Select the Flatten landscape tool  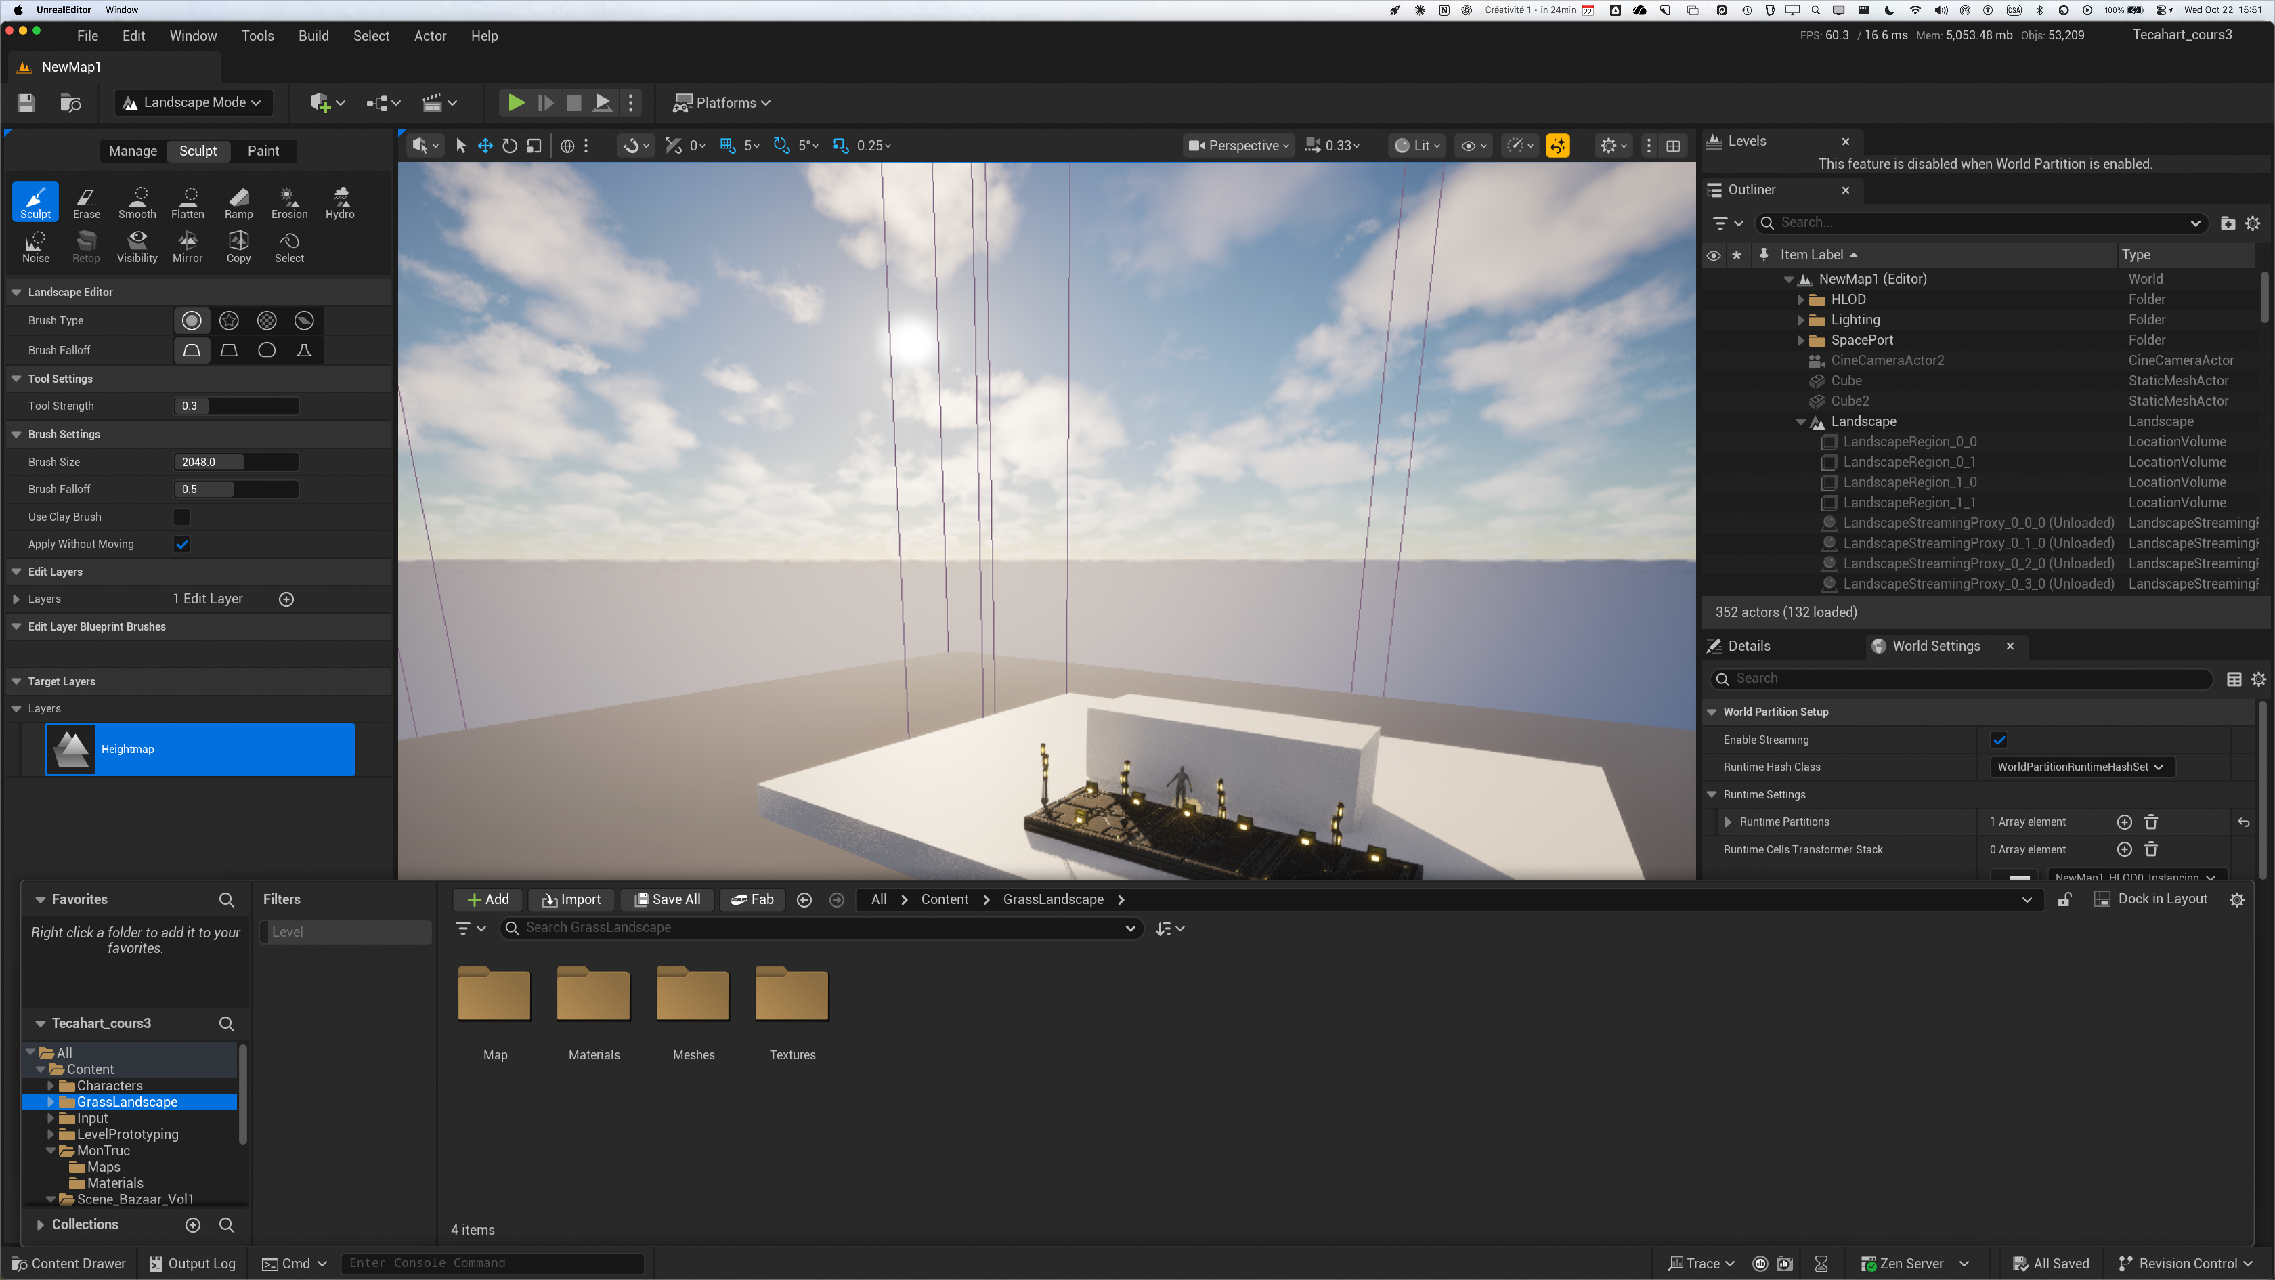click(x=187, y=202)
